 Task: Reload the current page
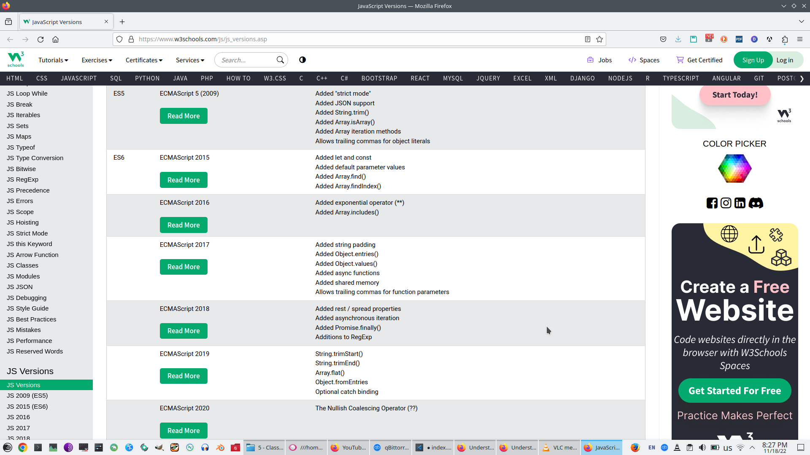point(40,39)
